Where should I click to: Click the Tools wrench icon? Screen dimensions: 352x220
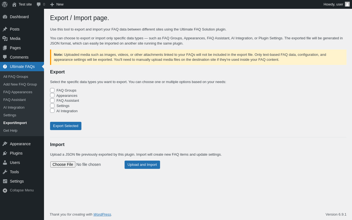[5, 172]
